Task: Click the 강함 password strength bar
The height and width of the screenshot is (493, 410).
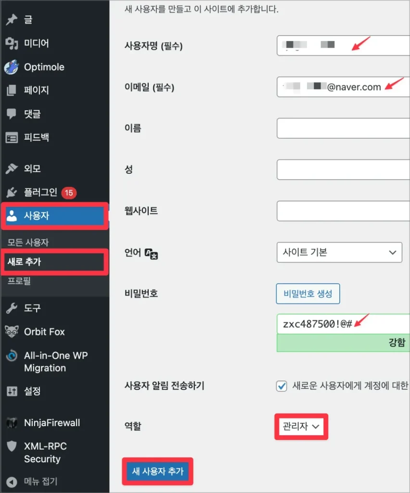Action: (x=343, y=343)
